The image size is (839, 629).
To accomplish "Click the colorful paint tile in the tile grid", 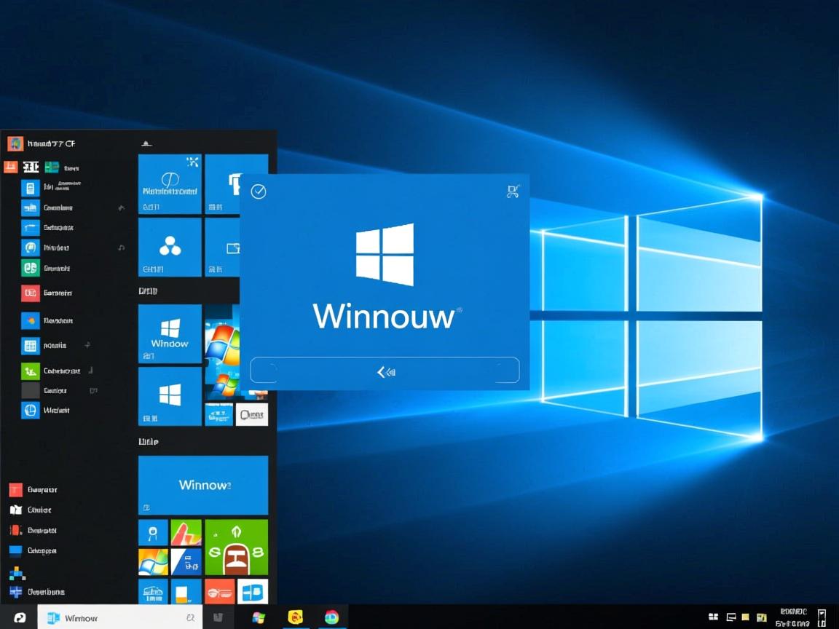I will coord(186,532).
